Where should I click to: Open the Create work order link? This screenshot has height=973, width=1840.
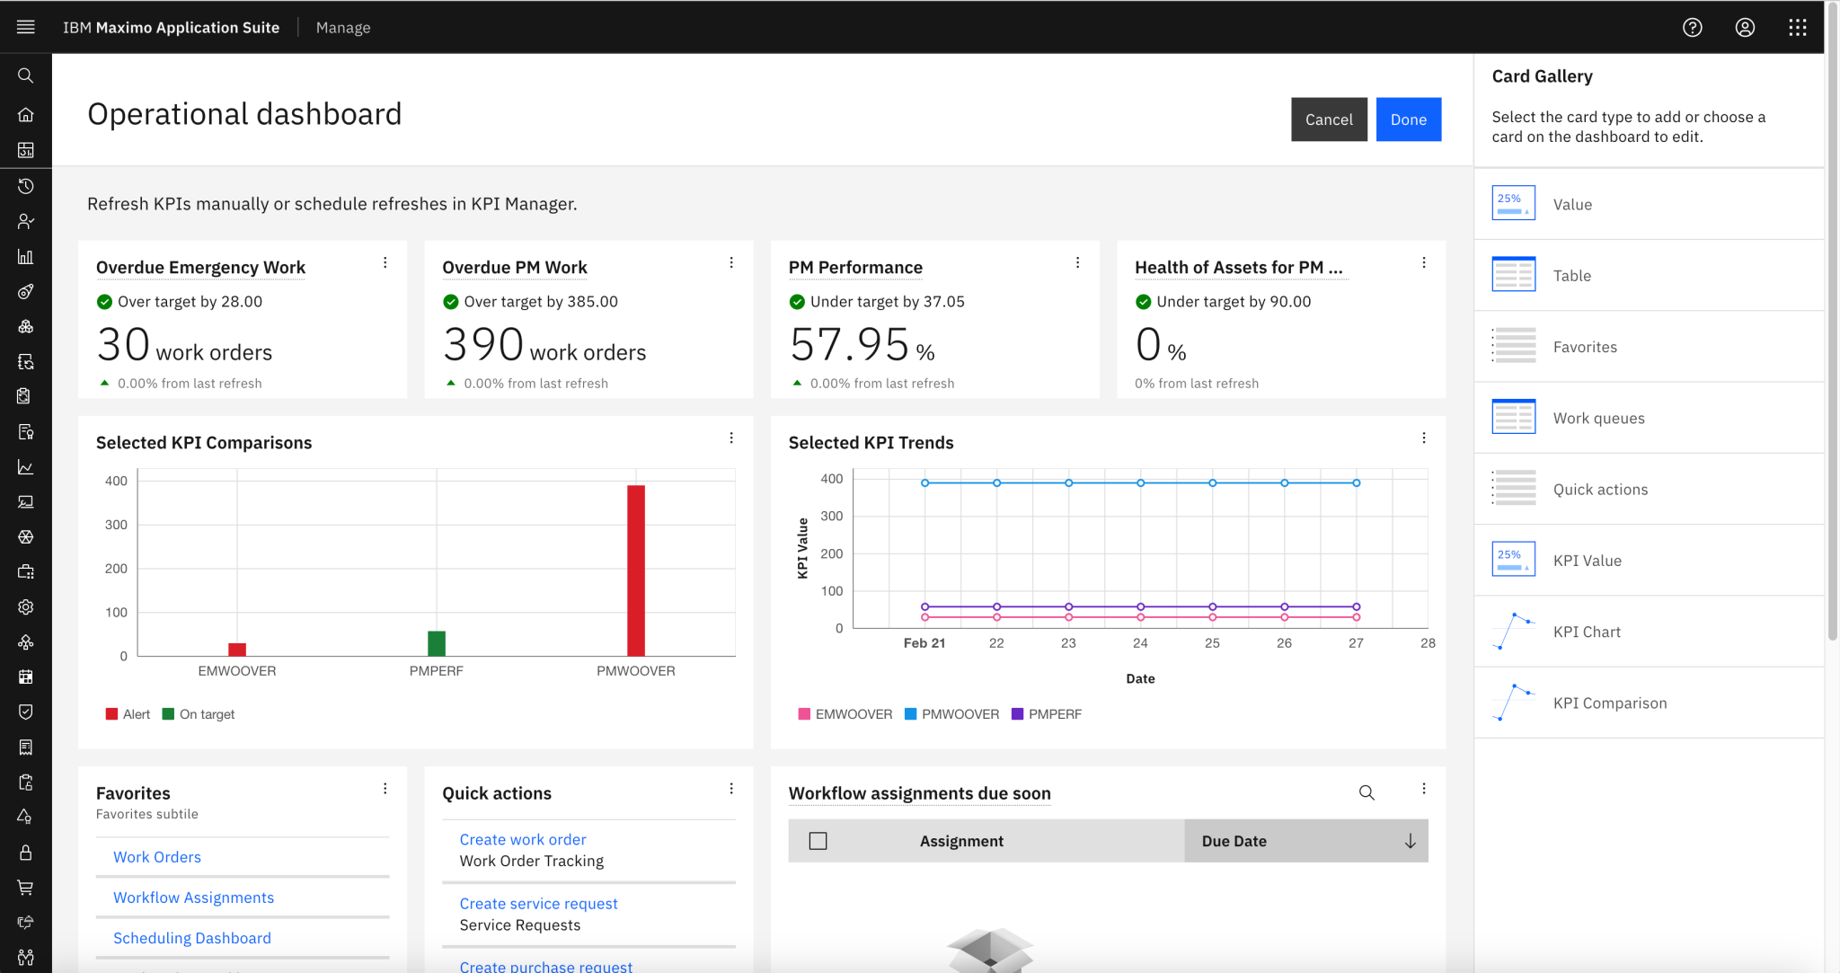click(522, 839)
